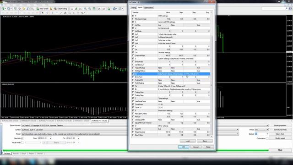Open the Period dropdown
Viewport: 293px width, 165px height.
267,130
